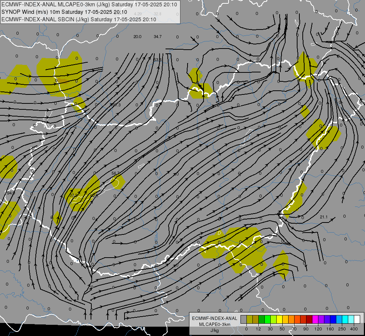Image resolution: width=365 pixels, height=336 pixels.
Task: Click the pure yellow legend swatch
Action: click(279, 320)
